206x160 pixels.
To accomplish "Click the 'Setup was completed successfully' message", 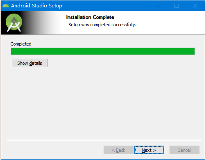I will [x=102, y=25].
